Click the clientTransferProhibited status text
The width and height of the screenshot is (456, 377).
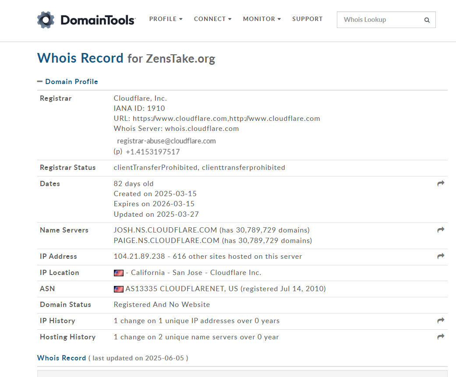click(x=156, y=167)
